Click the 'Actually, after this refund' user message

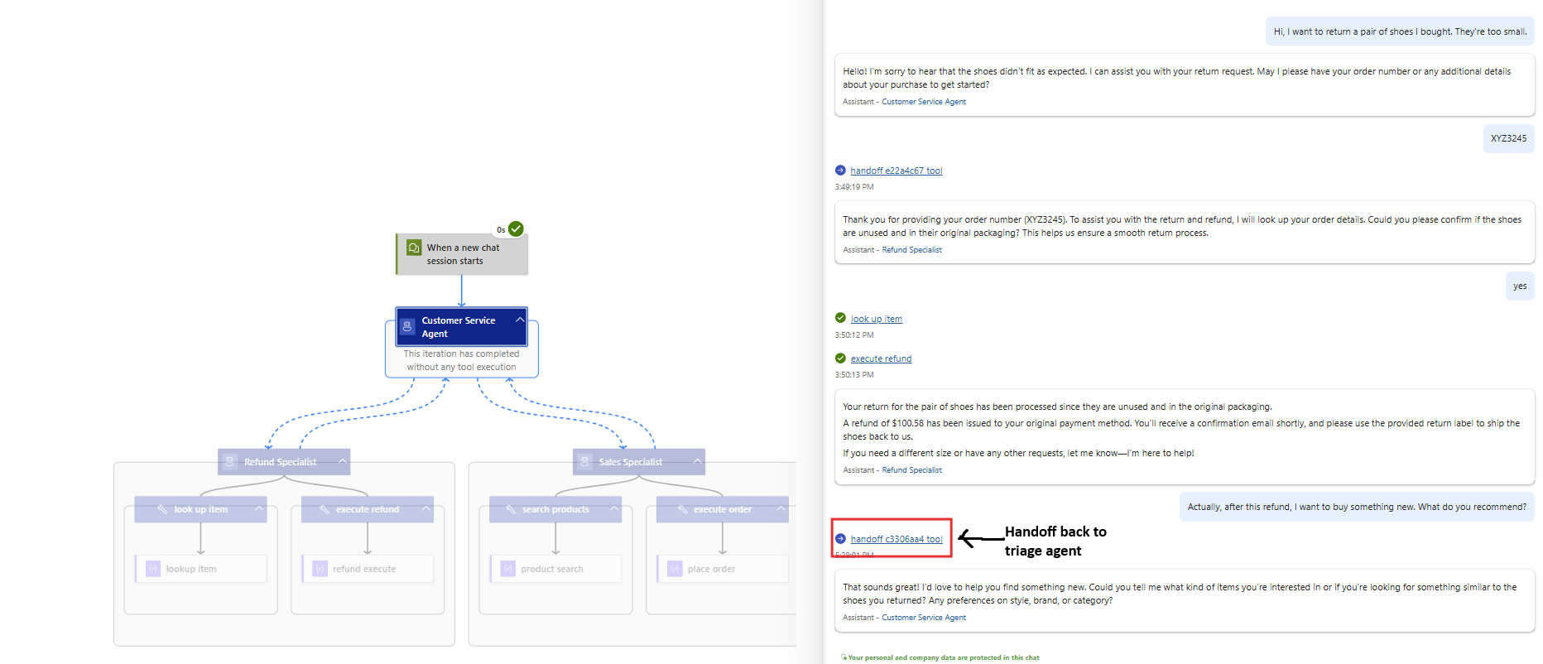click(x=1357, y=507)
